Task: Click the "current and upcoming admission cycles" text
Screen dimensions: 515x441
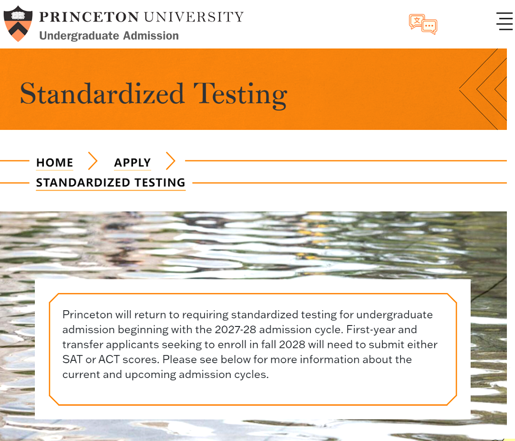Action: tap(165, 374)
